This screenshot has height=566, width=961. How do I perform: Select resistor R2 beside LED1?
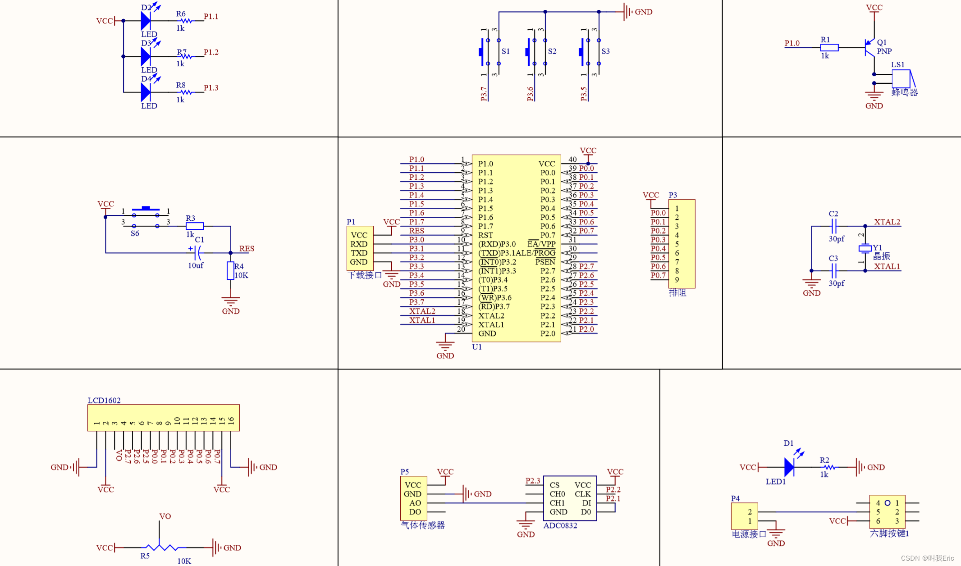828,467
